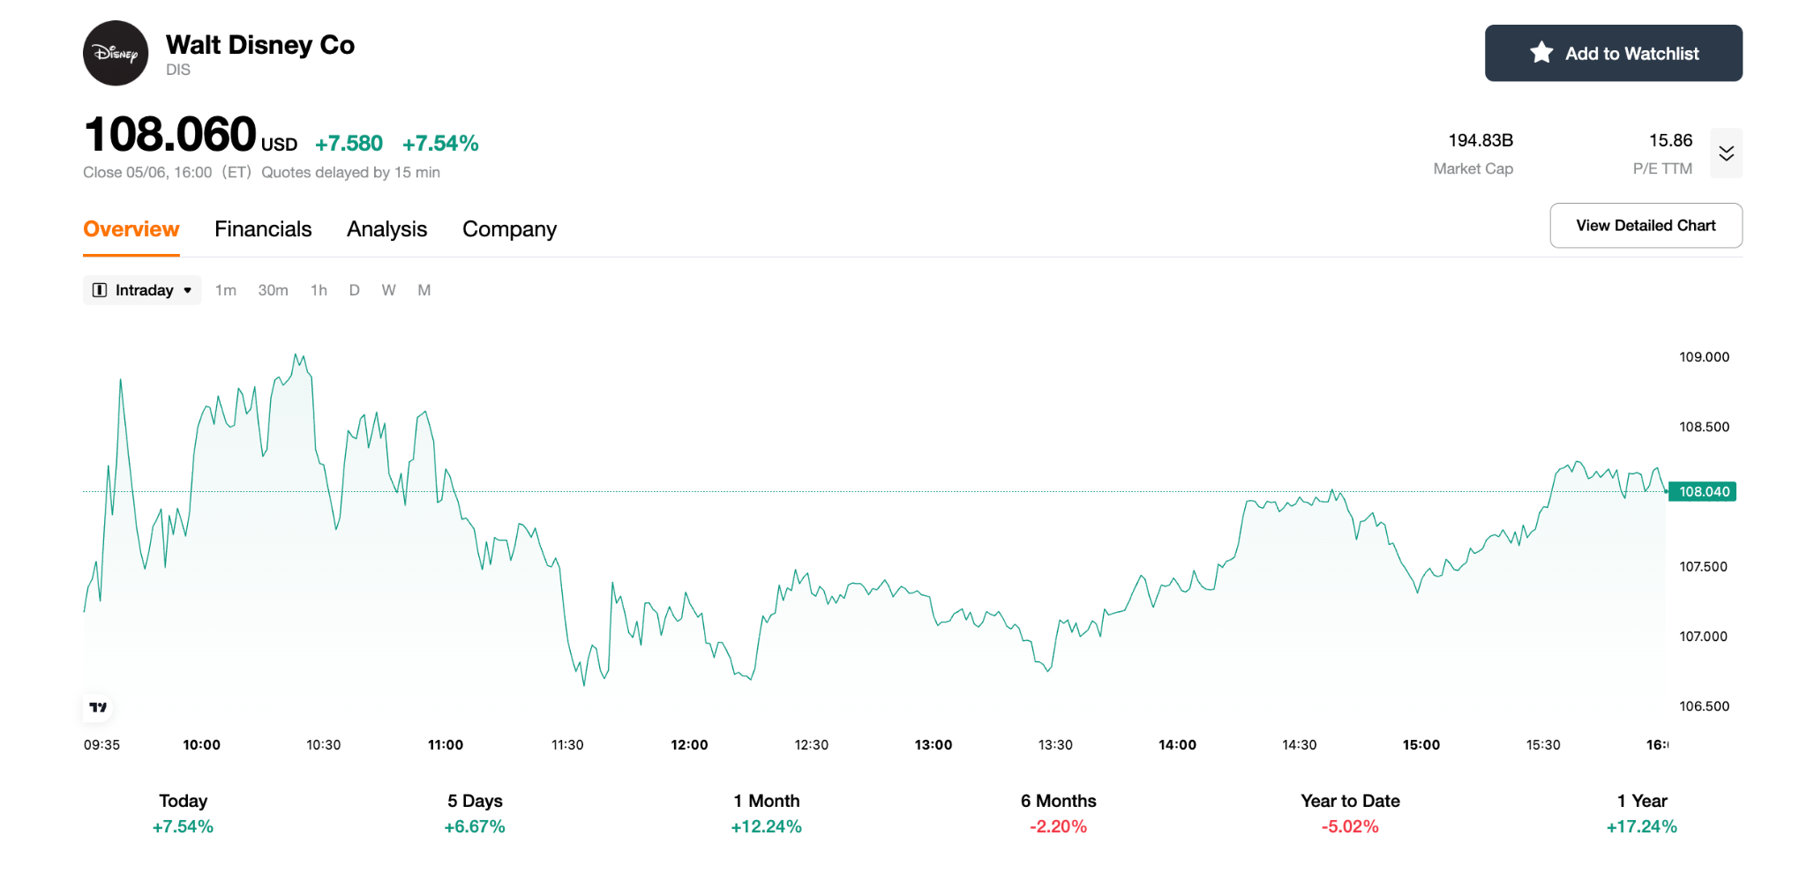Click the 15.86 P/E TTM value
The height and width of the screenshot is (873, 1807).
[1670, 140]
